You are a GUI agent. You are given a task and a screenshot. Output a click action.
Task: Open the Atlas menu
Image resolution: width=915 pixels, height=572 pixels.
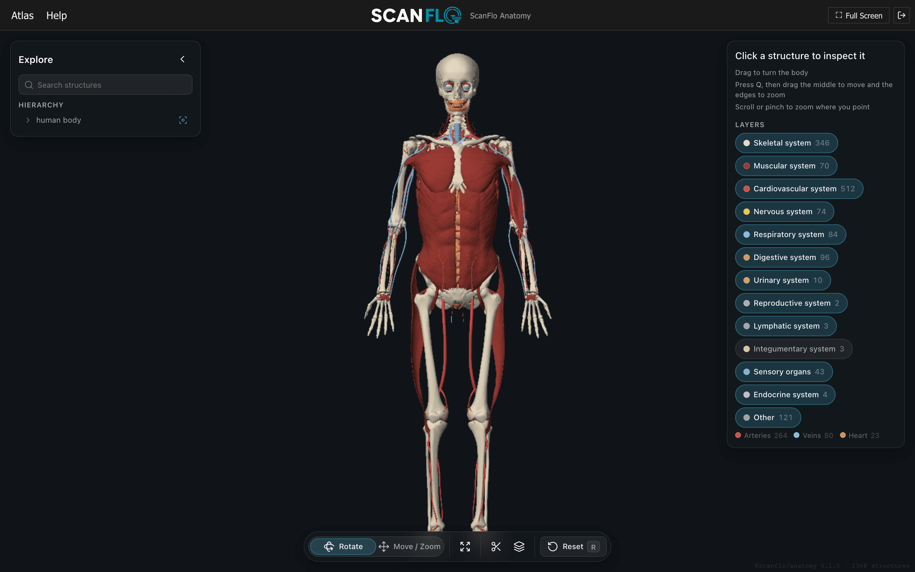(x=22, y=16)
